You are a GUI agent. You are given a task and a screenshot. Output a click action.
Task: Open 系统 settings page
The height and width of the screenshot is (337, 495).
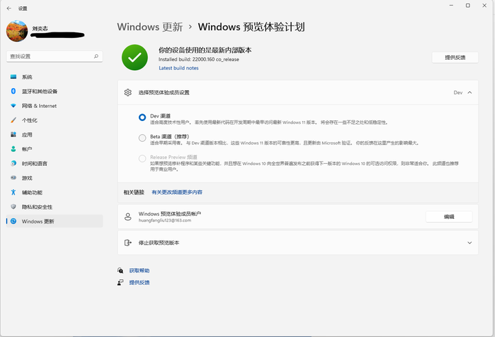pyautogui.click(x=54, y=77)
